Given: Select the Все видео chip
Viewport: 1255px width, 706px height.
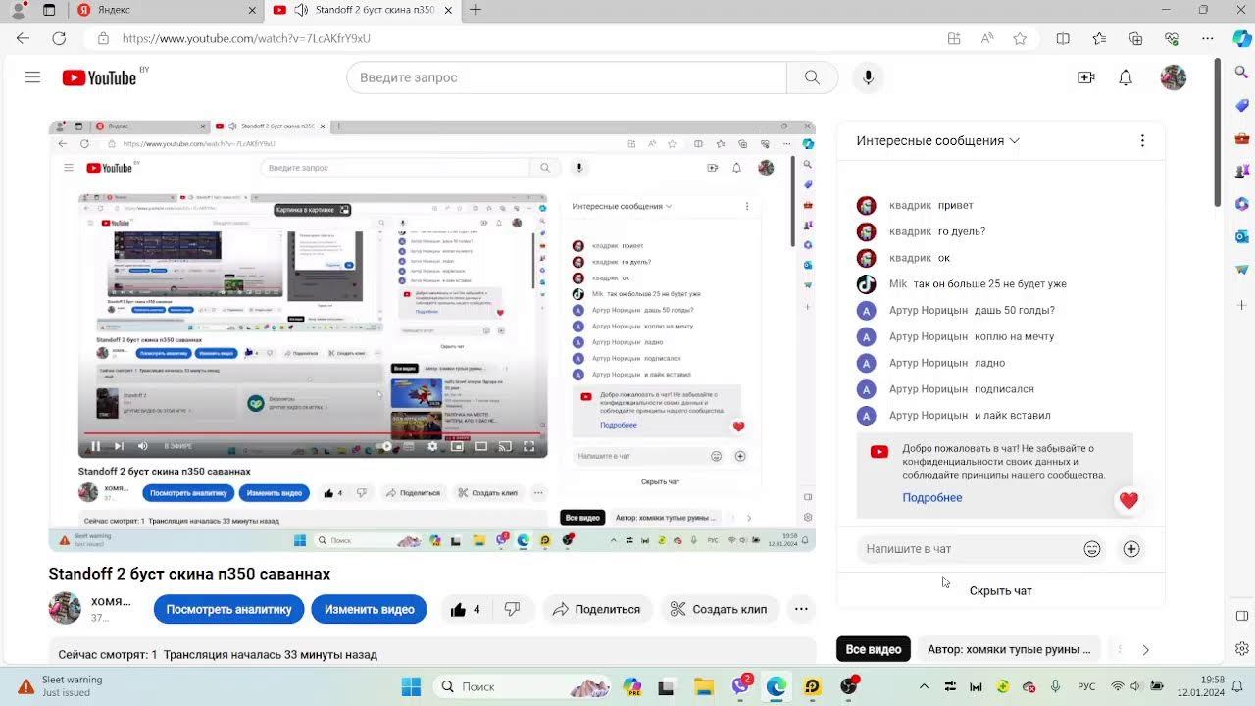Looking at the screenshot, I should pyautogui.click(x=873, y=649).
